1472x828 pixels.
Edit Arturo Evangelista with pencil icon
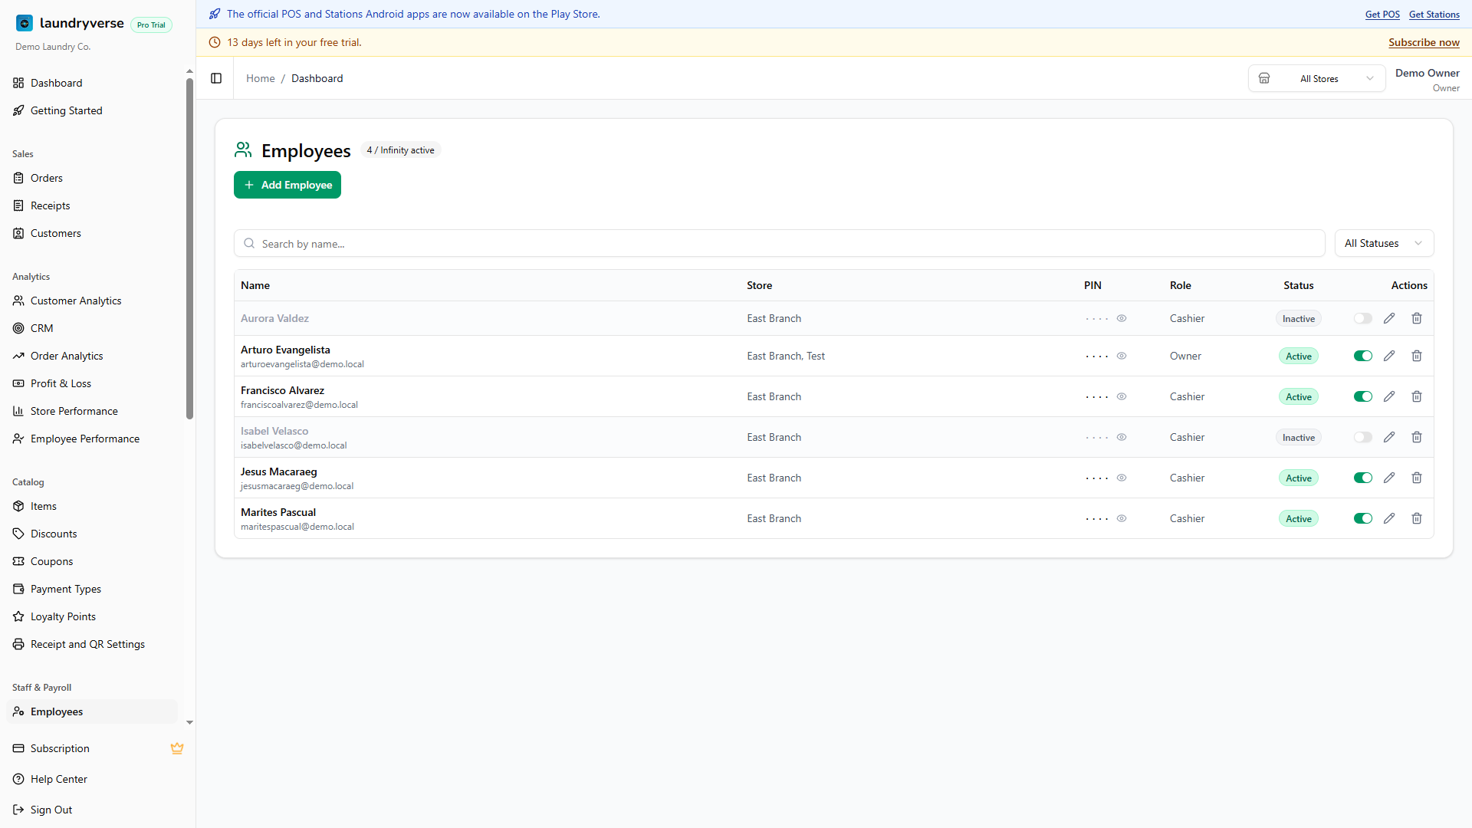1389,356
